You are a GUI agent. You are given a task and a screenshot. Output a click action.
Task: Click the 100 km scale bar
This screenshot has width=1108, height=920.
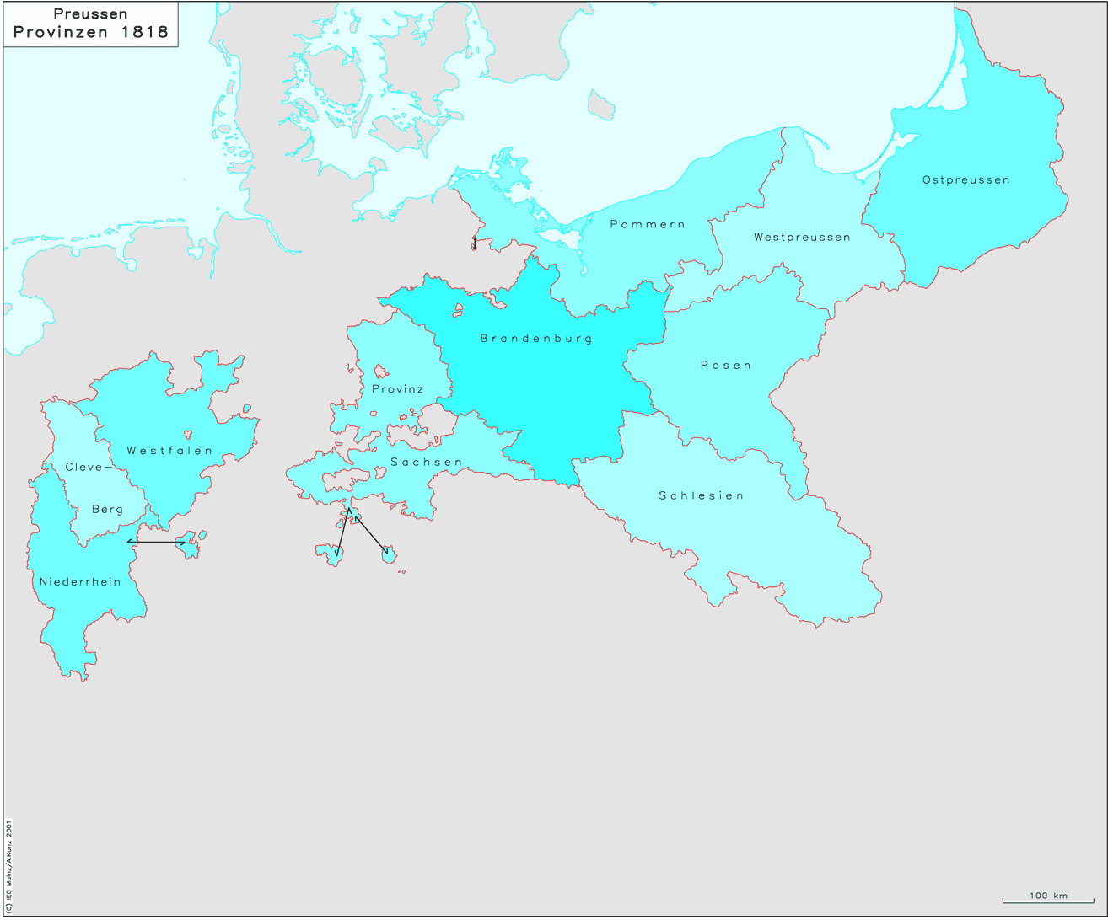coord(1047,899)
